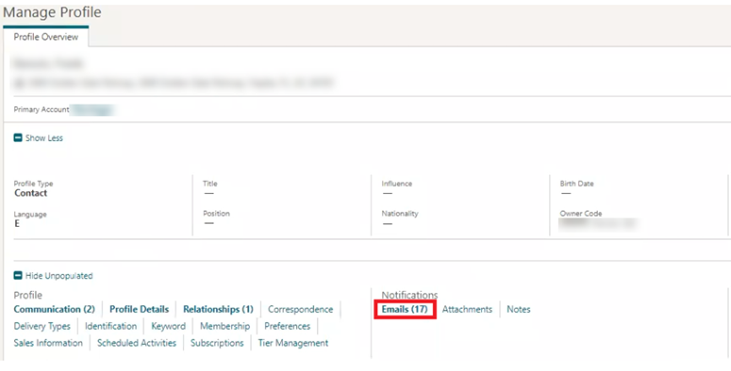This screenshot has height=371, width=731.
Task: Open the Identification link
Action: 110,327
